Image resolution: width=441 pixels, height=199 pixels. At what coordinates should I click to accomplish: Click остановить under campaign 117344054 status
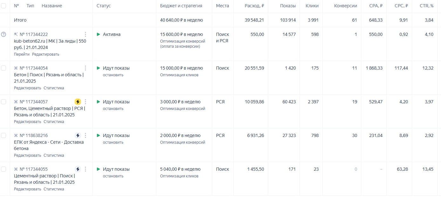(113, 75)
